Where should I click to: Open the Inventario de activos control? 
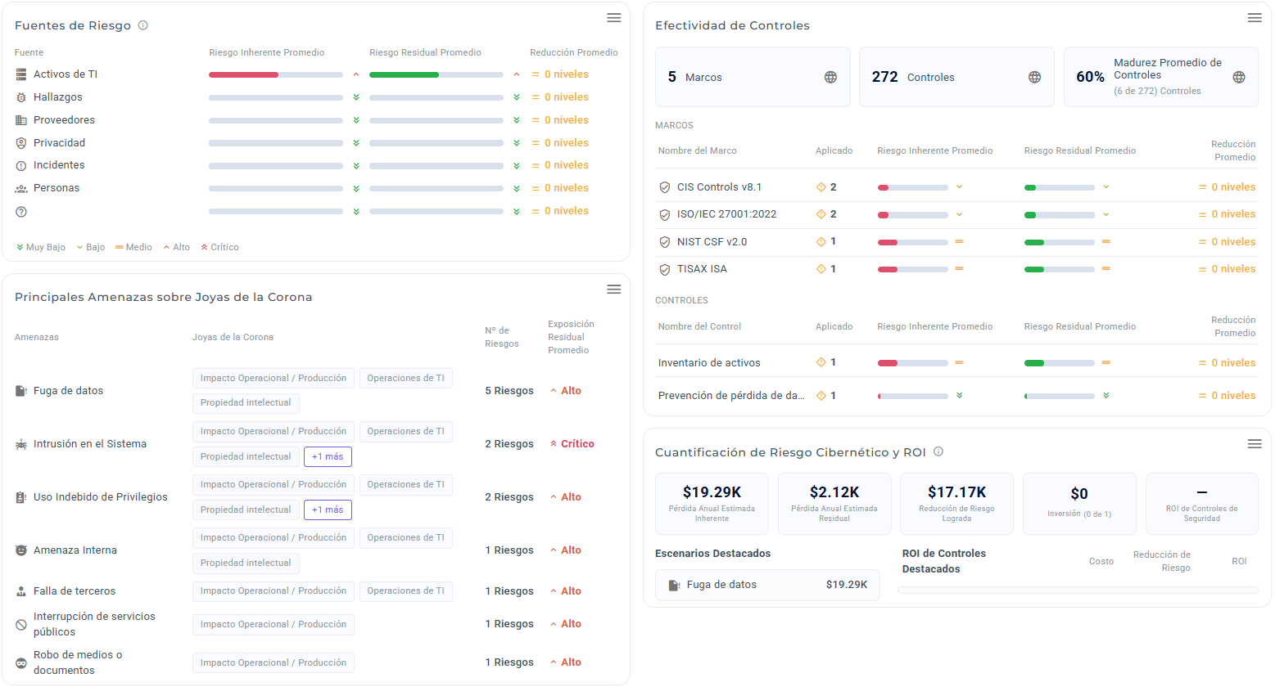click(956, 362)
